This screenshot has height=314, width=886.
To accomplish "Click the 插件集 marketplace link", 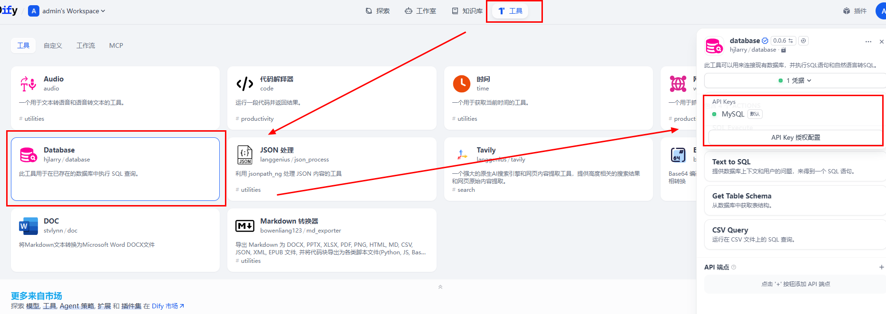I will pos(131,306).
